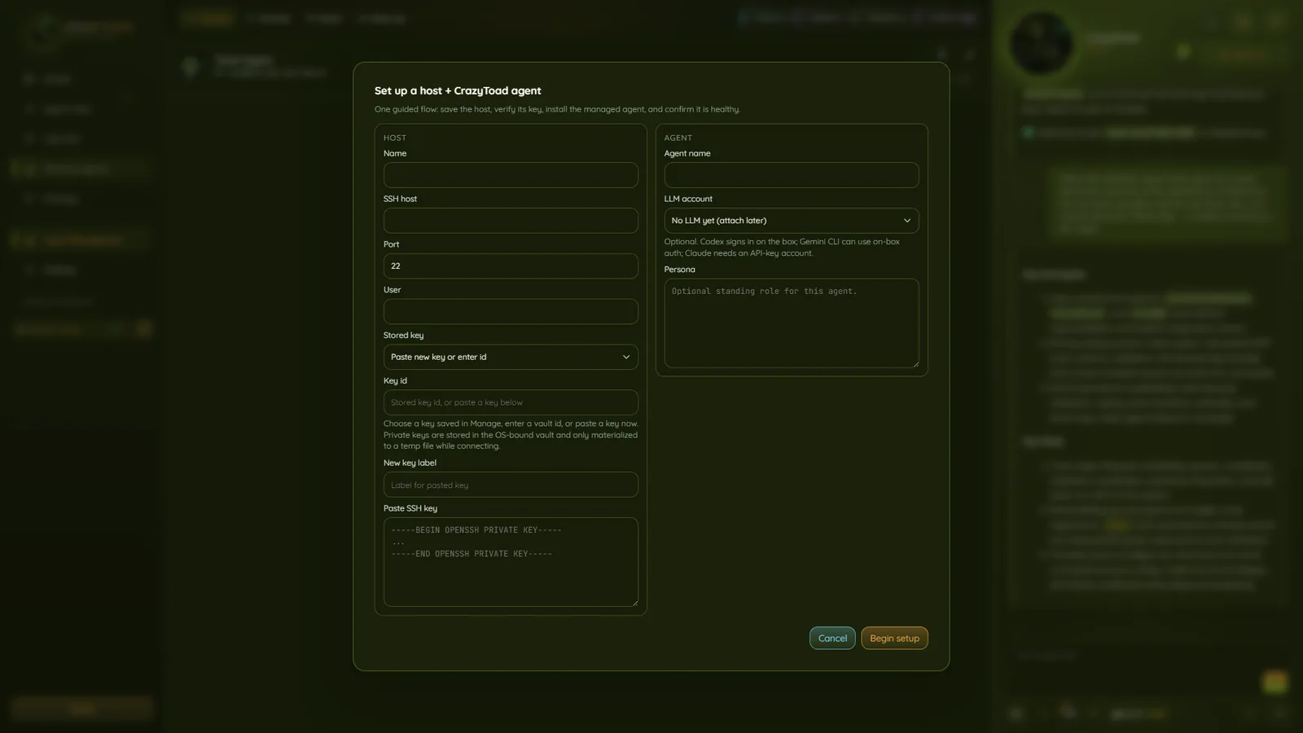
Task: Click the Persona text area
Action: tap(792, 323)
